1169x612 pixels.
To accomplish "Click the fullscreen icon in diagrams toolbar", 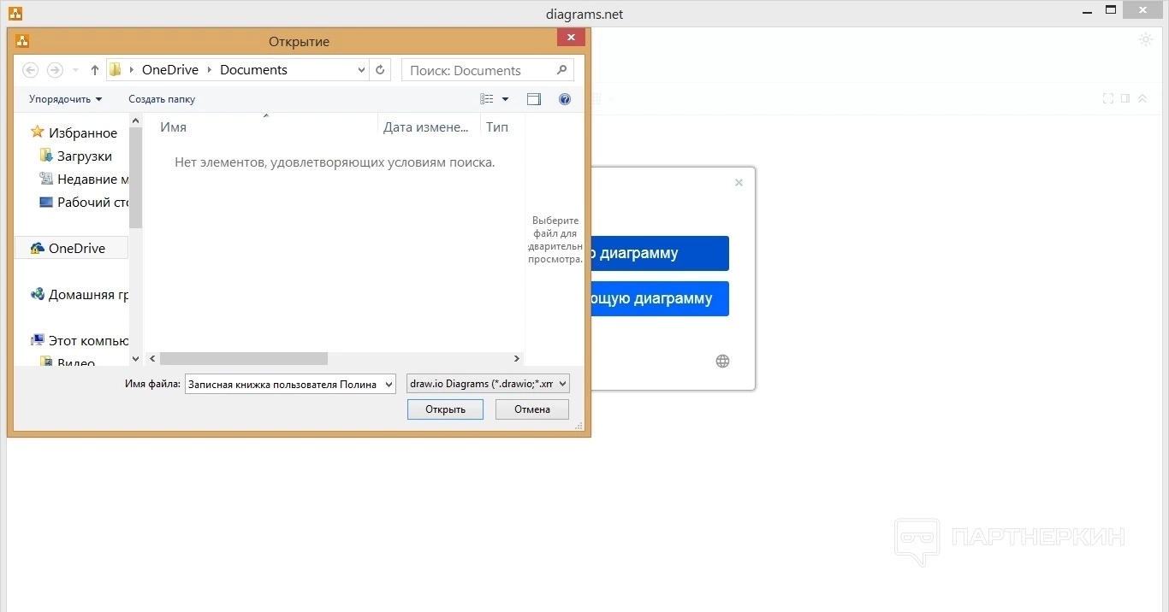I will tap(1108, 99).
